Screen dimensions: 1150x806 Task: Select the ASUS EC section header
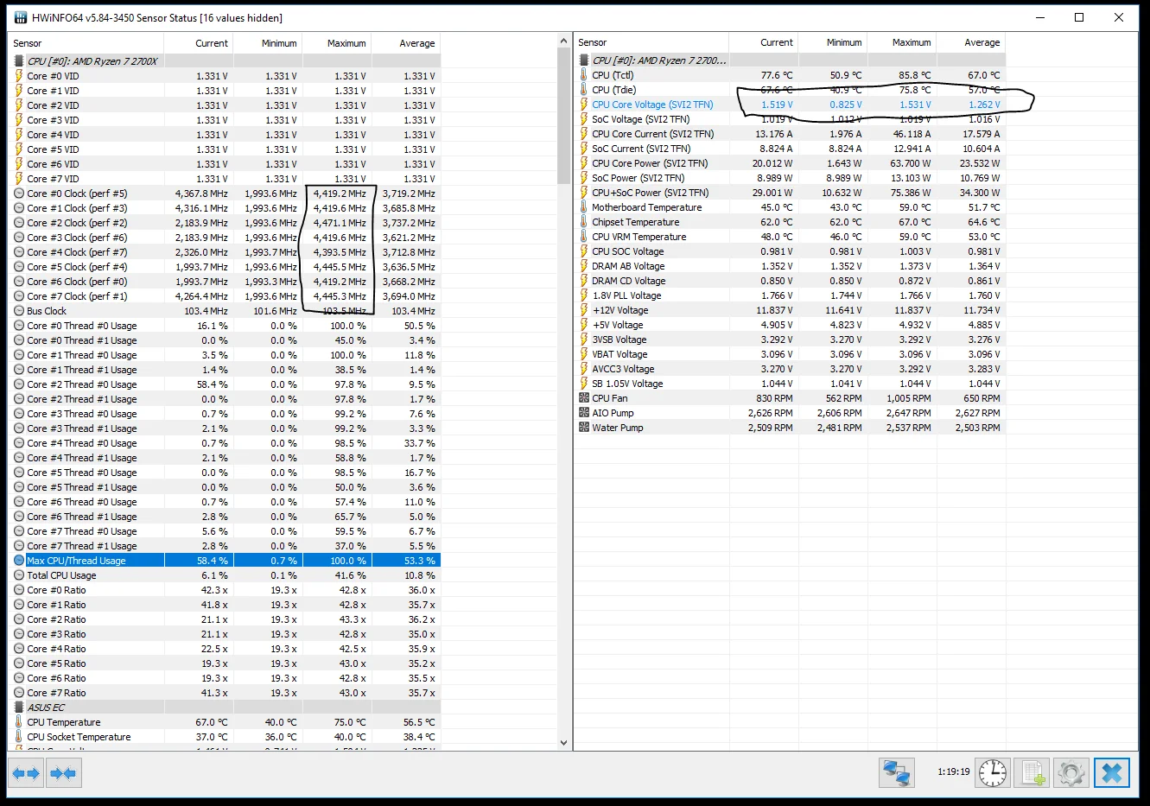pos(225,708)
